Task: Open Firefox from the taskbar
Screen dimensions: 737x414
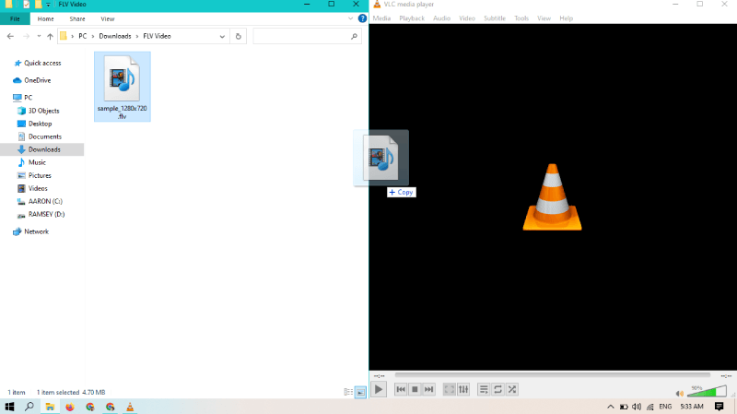Action: point(70,407)
